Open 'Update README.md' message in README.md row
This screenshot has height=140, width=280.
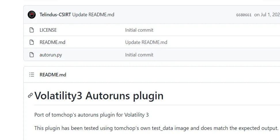tap(146, 42)
